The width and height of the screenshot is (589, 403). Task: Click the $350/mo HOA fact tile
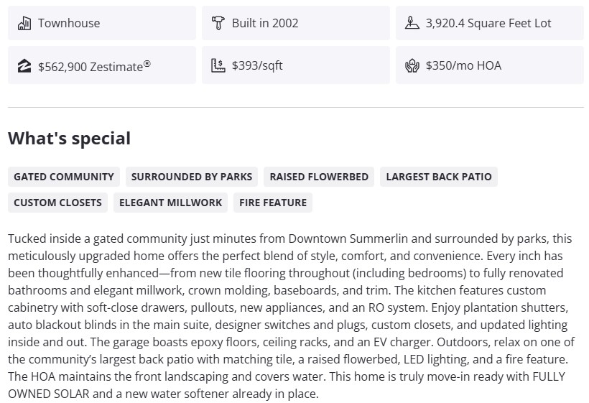tap(489, 65)
